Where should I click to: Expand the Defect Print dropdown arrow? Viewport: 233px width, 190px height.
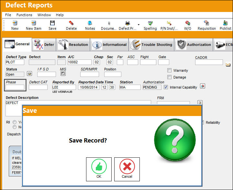click(x=139, y=25)
